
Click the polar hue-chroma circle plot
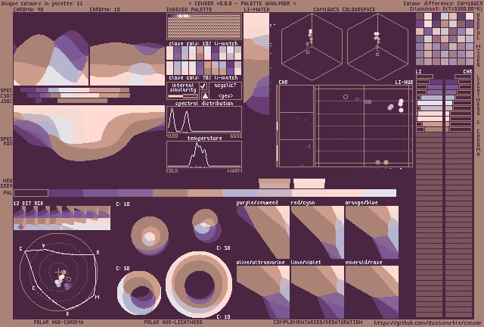click(x=59, y=272)
